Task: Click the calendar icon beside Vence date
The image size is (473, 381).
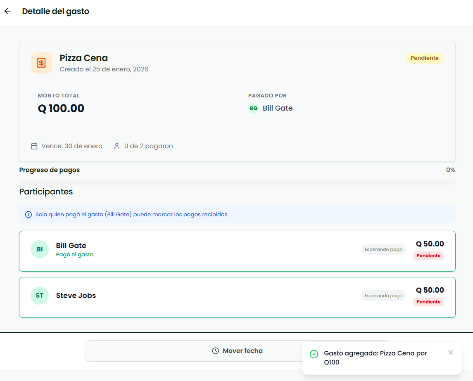Action: coord(34,146)
